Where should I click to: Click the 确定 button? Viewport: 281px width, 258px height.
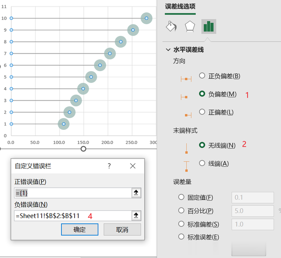(x=79, y=229)
